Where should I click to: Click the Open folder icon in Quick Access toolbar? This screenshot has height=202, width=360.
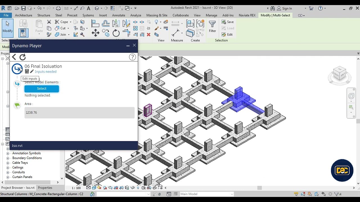click(x=17, y=8)
